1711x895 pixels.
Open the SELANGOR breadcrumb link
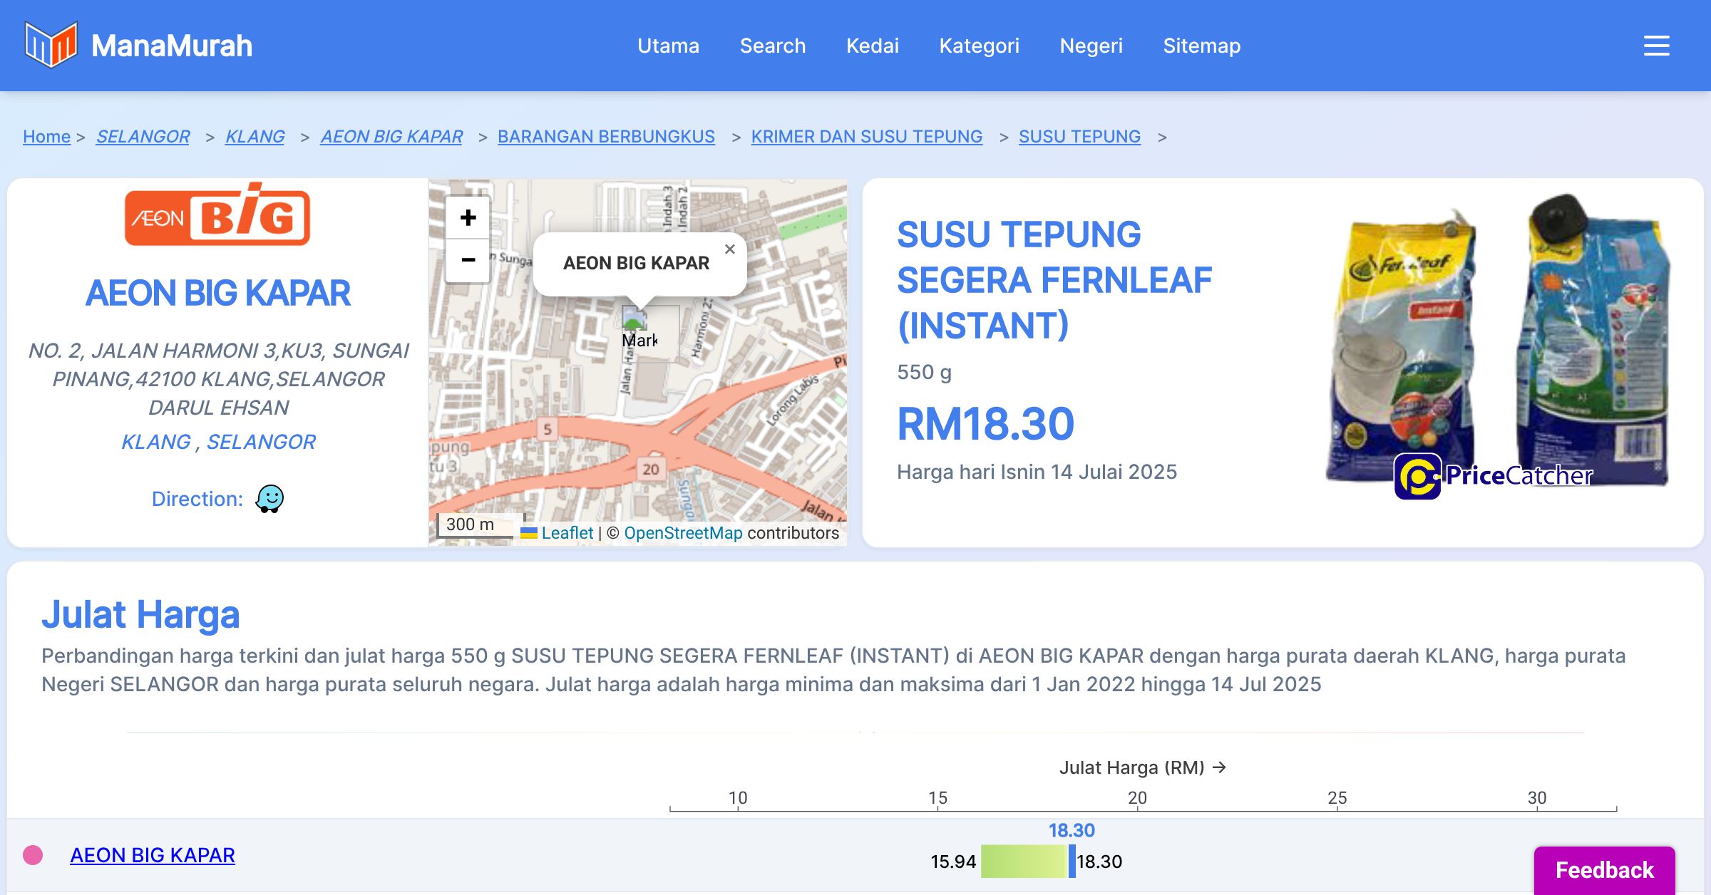143,136
